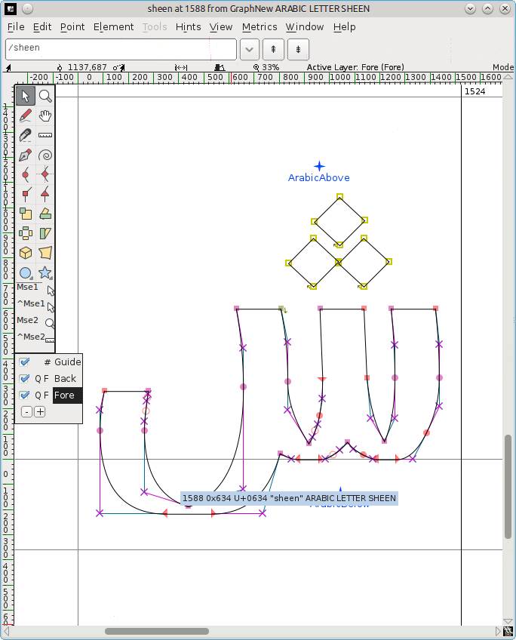Viewport: 516px width, 640px height.
Task: Pick the 3D rotate cube tool
Action: pos(26,253)
